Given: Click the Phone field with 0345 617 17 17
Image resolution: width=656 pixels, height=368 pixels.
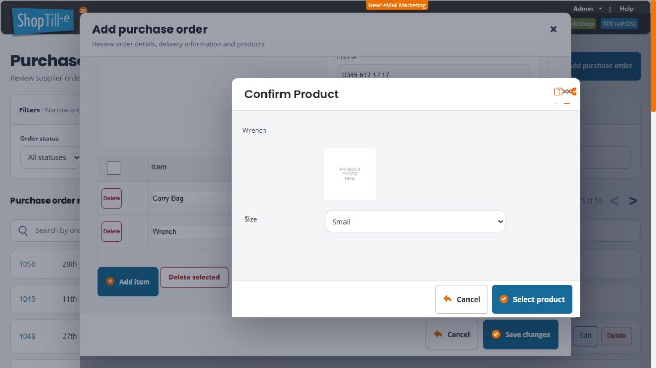Looking at the screenshot, I should 433,73.
